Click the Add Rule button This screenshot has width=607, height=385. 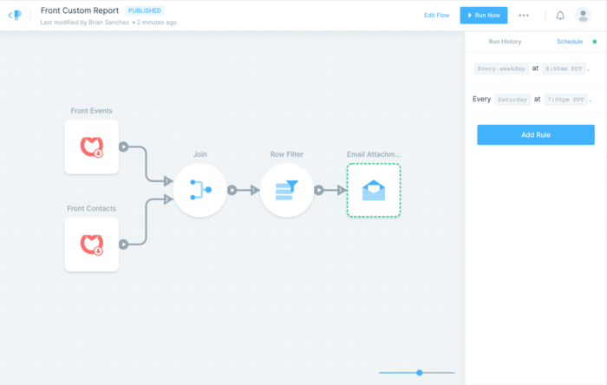[x=536, y=134]
